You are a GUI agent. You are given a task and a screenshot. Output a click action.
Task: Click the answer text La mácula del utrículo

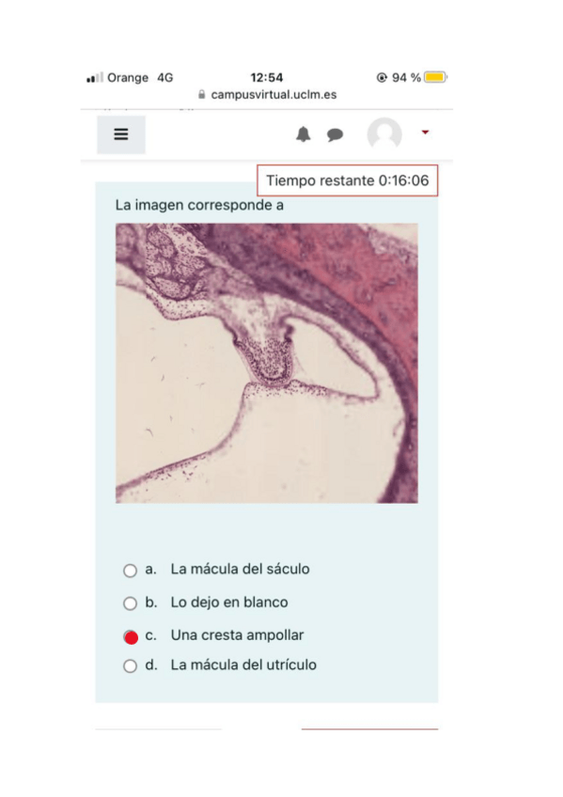243,664
